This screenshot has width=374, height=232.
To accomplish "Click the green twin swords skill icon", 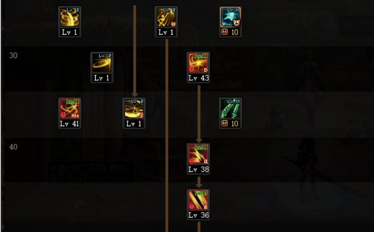I will [230, 109].
